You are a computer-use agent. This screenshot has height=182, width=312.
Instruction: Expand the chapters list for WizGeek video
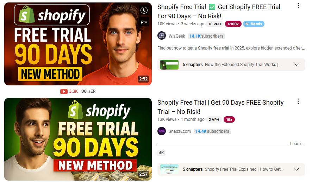click(x=297, y=65)
